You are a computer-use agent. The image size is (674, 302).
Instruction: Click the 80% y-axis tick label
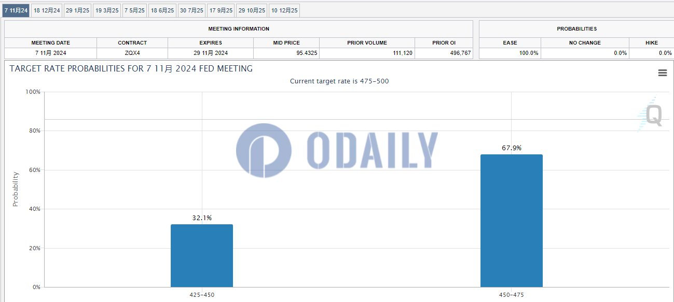coord(34,131)
